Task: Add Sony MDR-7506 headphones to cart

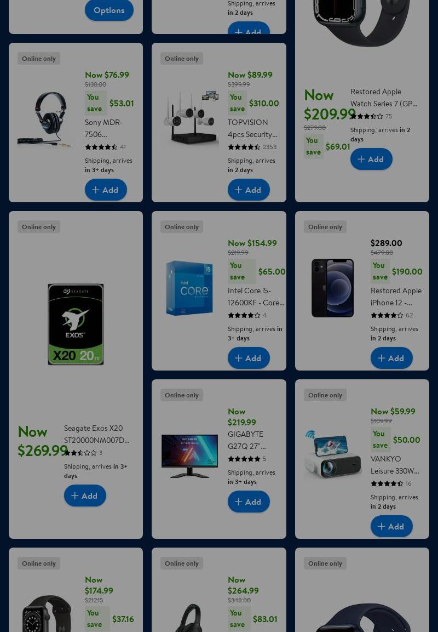Action: click(106, 190)
